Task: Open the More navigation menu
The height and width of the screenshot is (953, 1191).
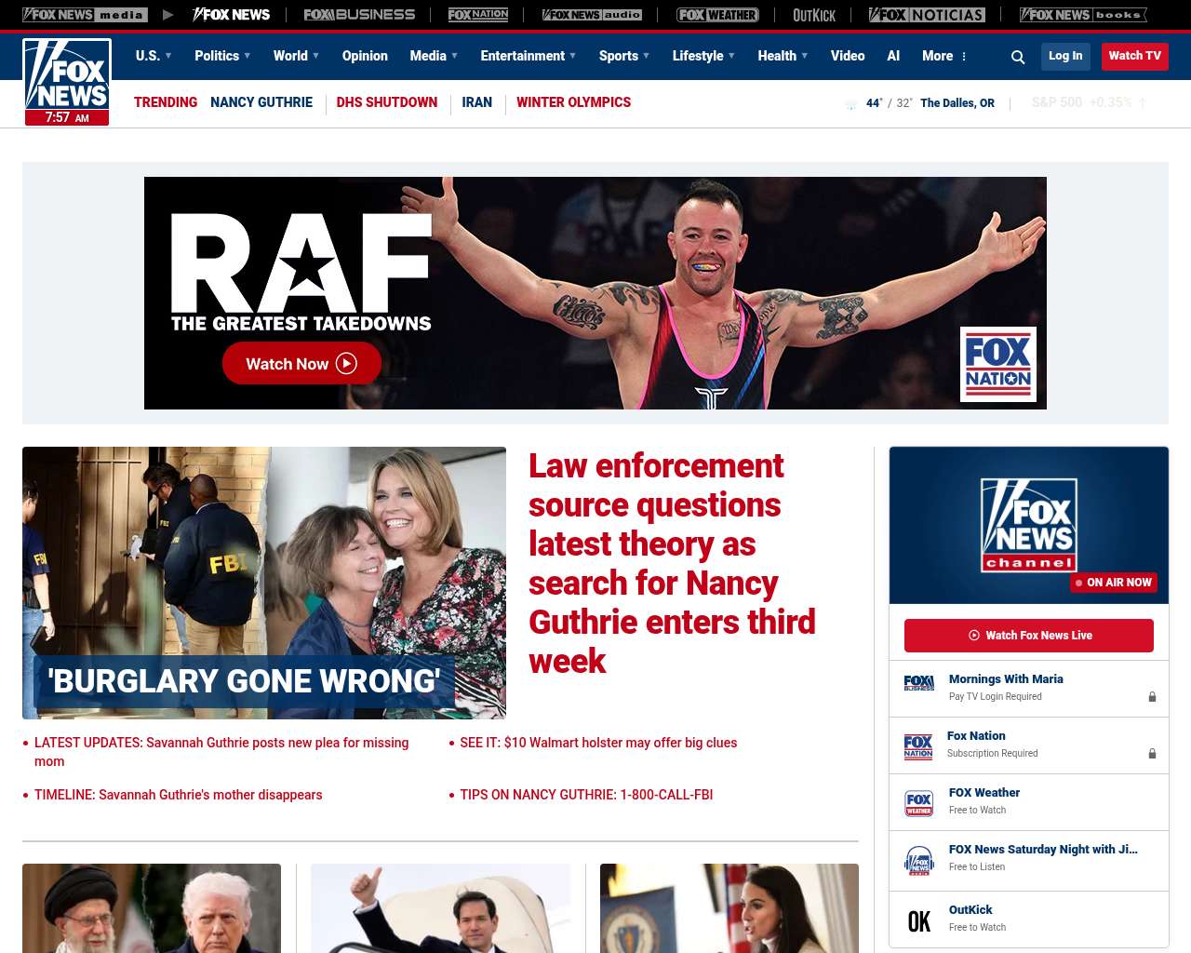Action: [x=944, y=56]
